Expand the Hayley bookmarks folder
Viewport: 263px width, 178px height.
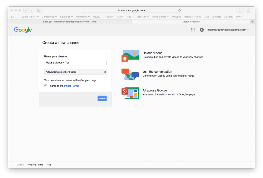coord(97,17)
